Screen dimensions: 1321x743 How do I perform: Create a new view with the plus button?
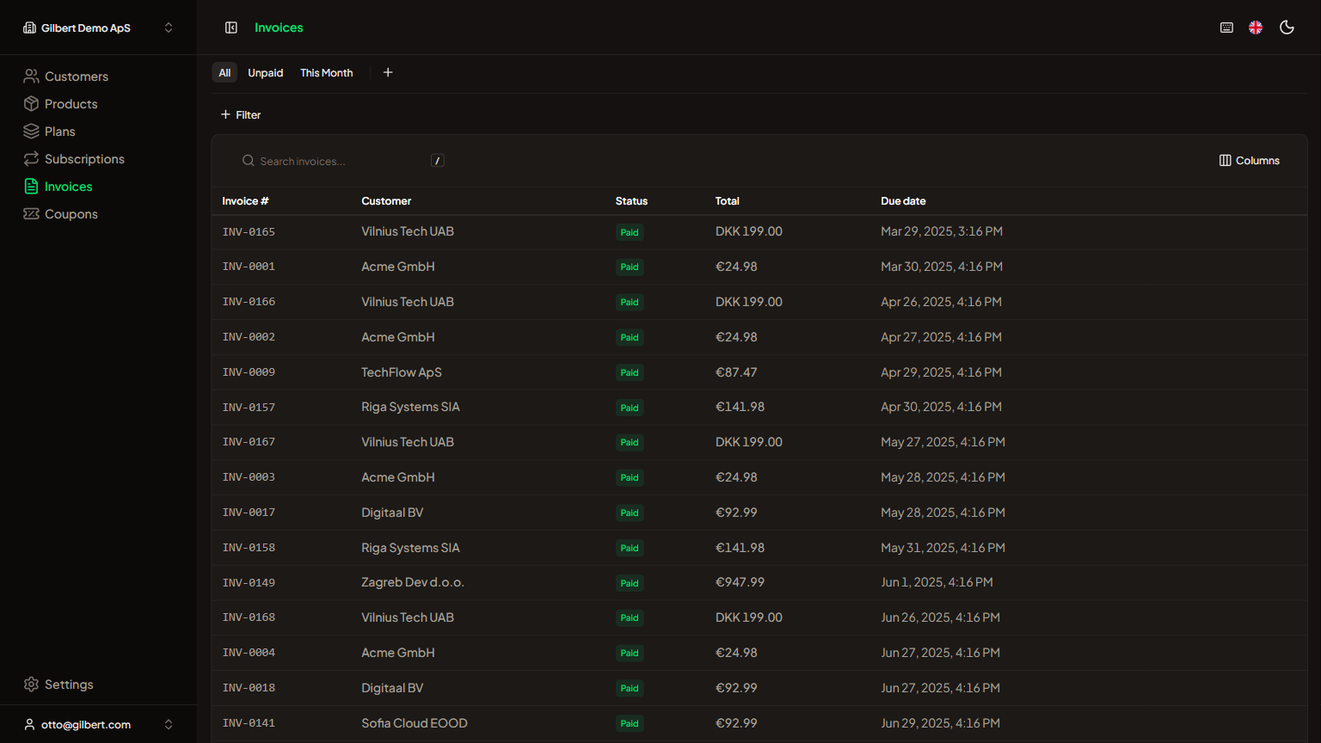coord(388,72)
